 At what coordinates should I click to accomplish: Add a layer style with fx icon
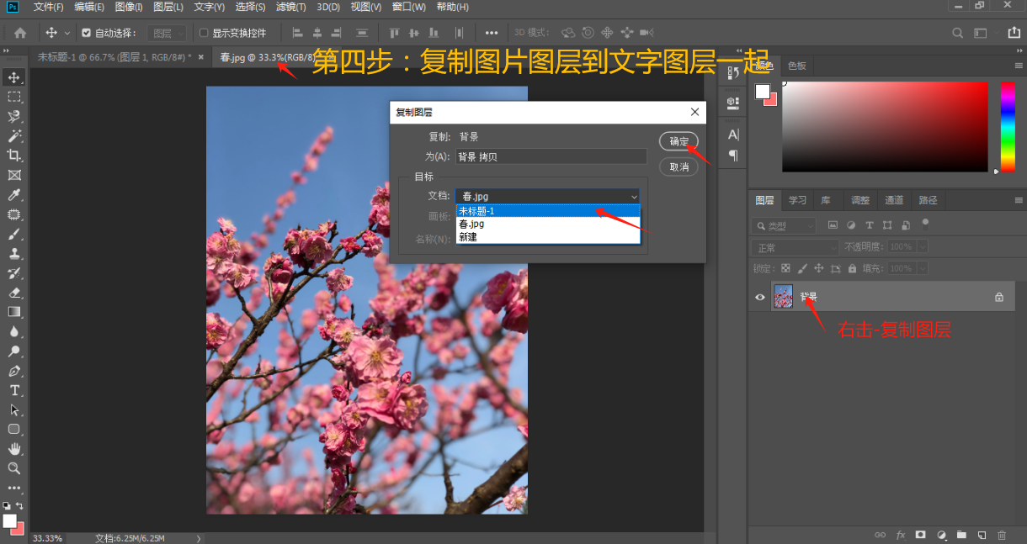click(x=901, y=535)
